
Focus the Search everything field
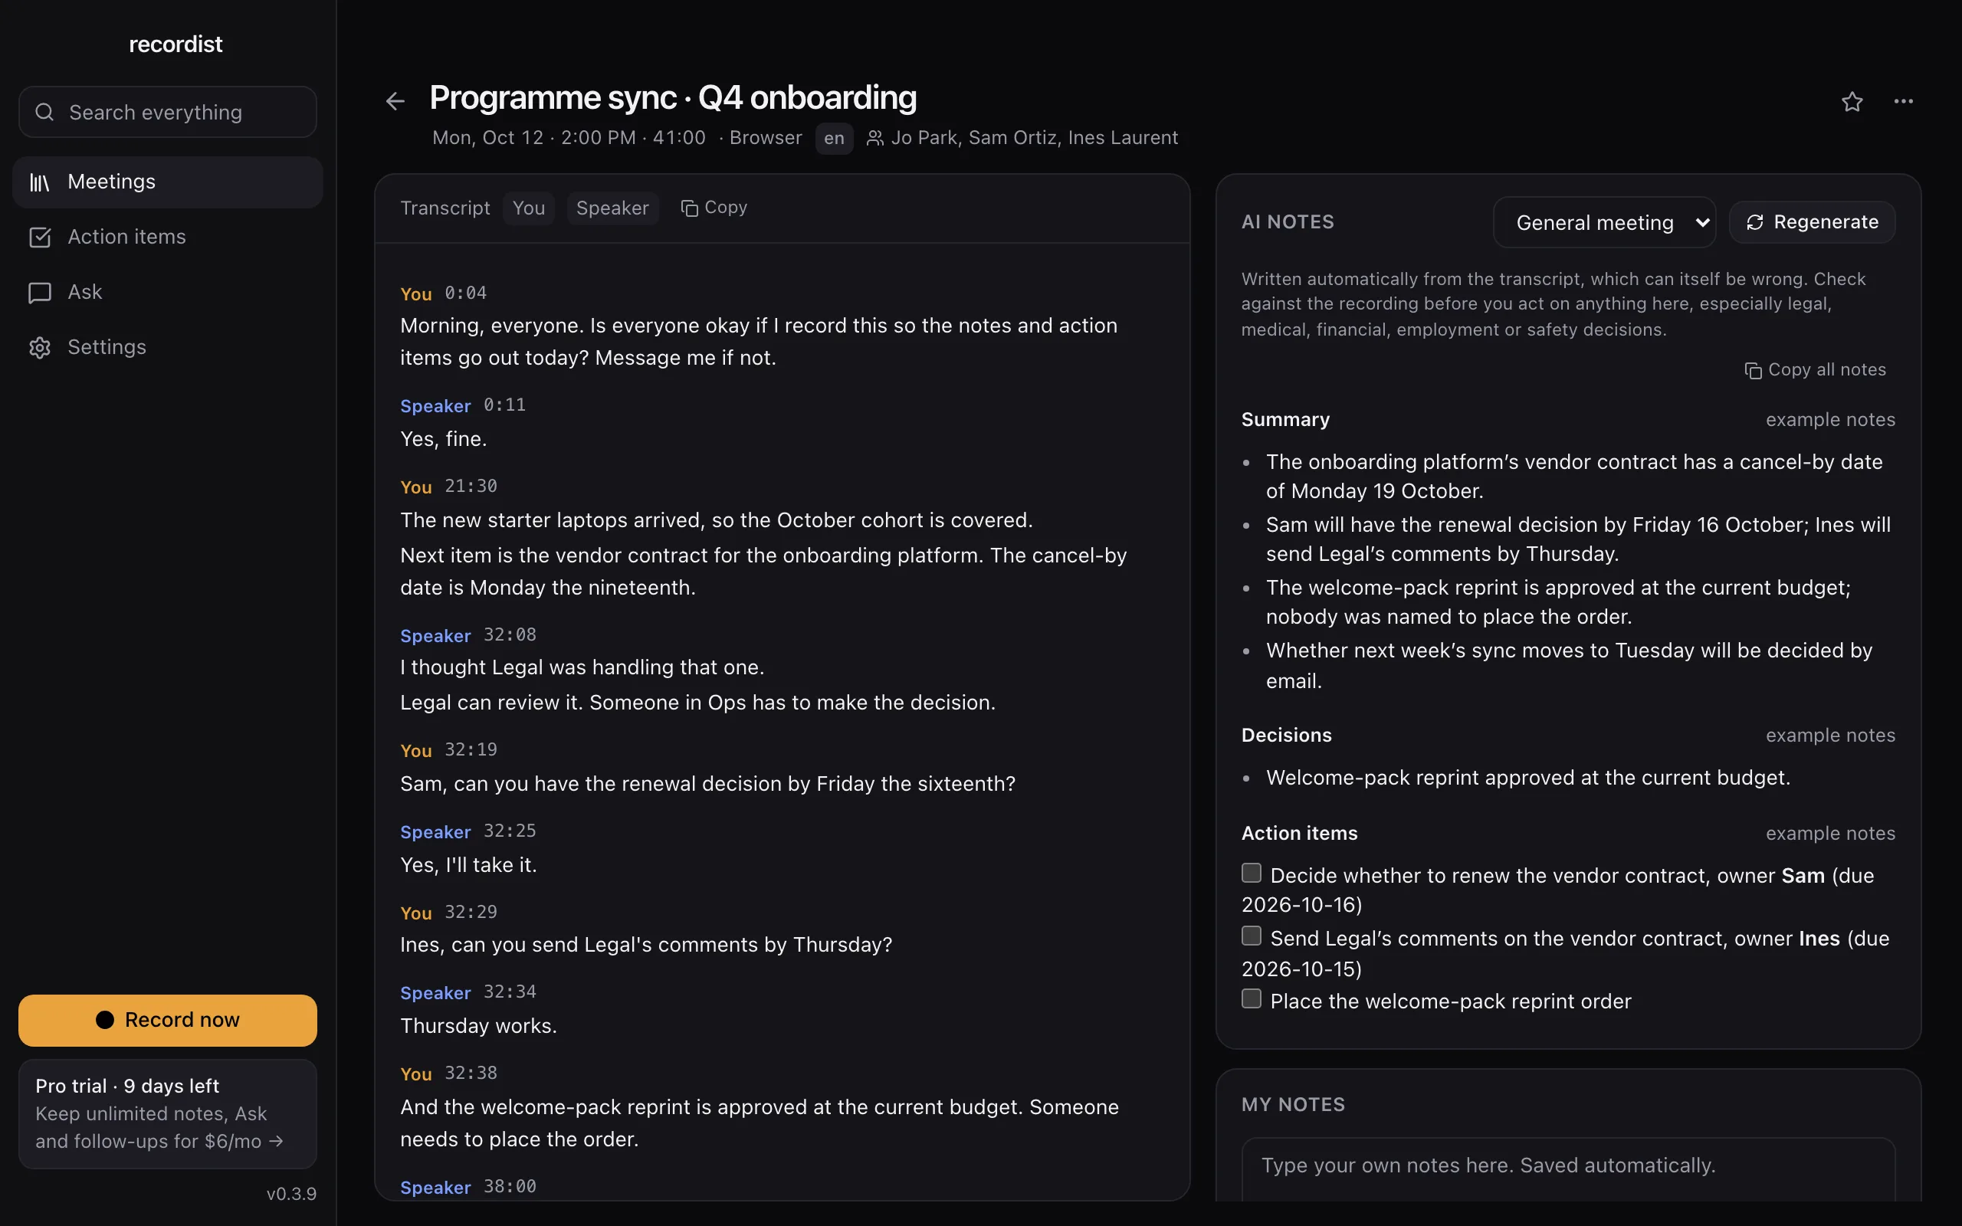[168, 112]
